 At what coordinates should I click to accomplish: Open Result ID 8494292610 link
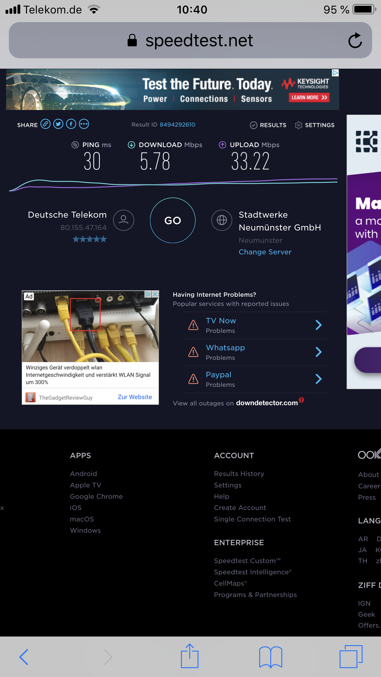pyautogui.click(x=177, y=124)
